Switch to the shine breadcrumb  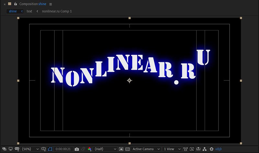pyautogui.click(x=13, y=11)
